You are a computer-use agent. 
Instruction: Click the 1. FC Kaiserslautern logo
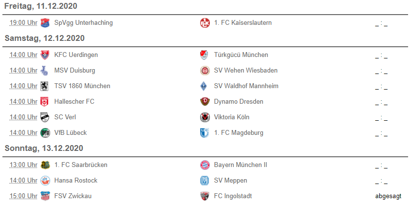[205, 23]
